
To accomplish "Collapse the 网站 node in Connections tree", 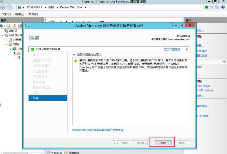I will tap(6, 44).
